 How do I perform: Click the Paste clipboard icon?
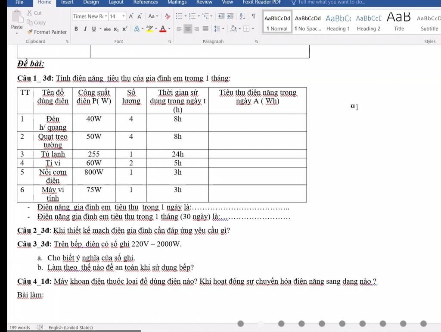pyautogui.click(x=17, y=17)
